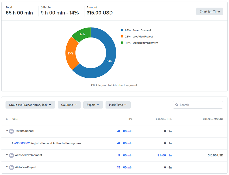
Task: Click websitedevelopment time 9 h 00 min
Action: point(125,155)
